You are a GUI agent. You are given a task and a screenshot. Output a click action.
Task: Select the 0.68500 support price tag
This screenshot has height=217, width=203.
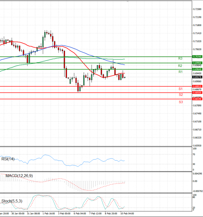[x=197, y=93]
